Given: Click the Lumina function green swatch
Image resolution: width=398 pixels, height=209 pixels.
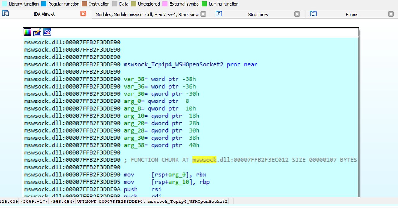Looking at the screenshot, I should point(204,4).
